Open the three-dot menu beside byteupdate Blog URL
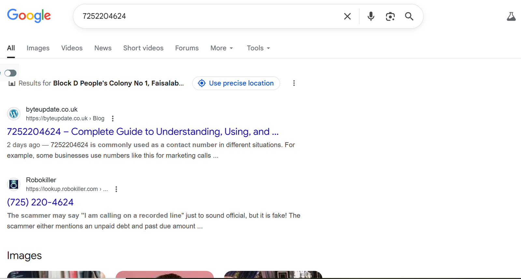The width and height of the screenshot is (521, 279). (x=113, y=119)
